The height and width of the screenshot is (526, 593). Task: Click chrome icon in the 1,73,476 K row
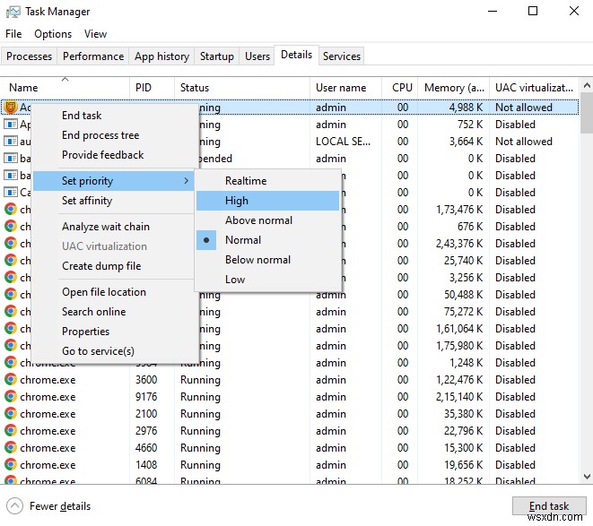click(x=11, y=209)
